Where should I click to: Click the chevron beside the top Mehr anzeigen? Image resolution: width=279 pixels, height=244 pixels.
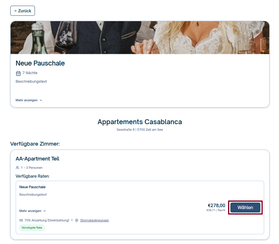click(x=41, y=100)
